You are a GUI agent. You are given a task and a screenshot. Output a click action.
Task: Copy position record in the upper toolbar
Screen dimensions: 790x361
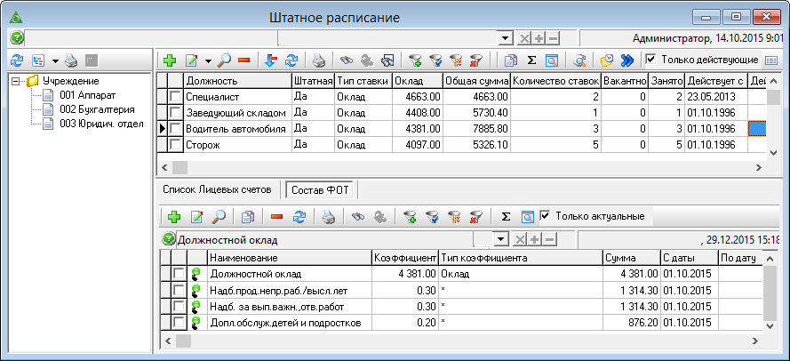tap(511, 60)
